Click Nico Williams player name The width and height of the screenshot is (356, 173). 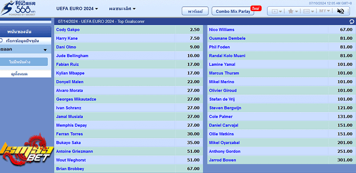coord(222,30)
